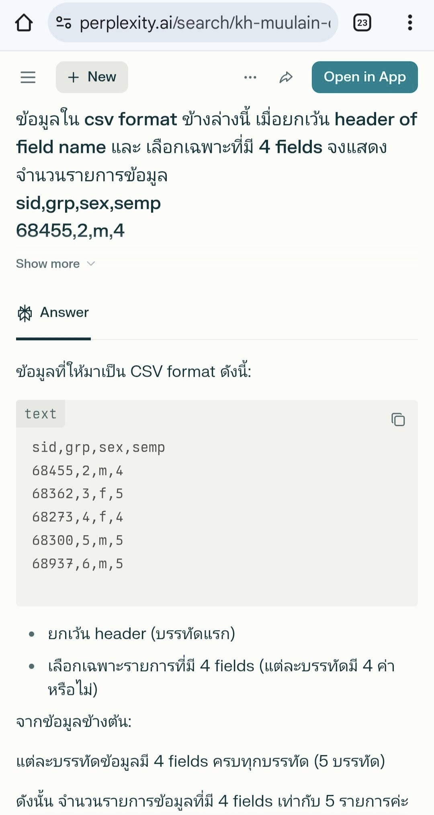This screenshot has width=434, height=815.
Task: Copy the code block contents
Action: pos(398,420)
